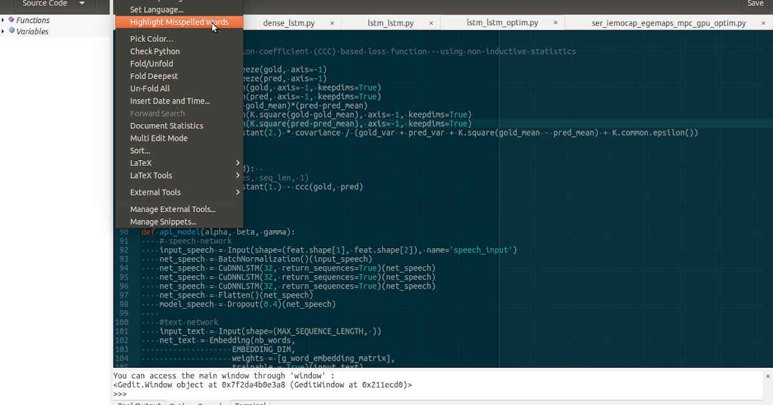Switch to dense_lstm.py tab
The height and width of the screenshot is (405, 773).
(289, 23)
